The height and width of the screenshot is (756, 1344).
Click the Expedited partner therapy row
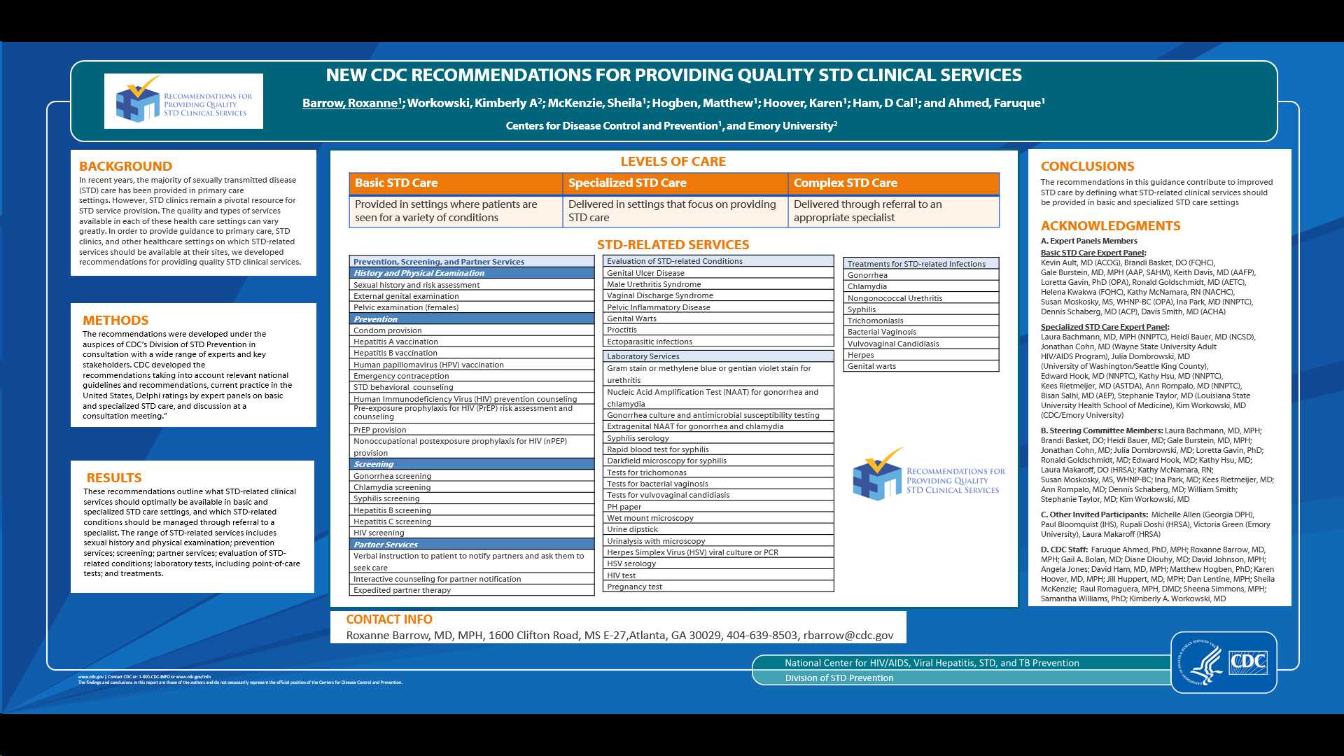point(471,590)
